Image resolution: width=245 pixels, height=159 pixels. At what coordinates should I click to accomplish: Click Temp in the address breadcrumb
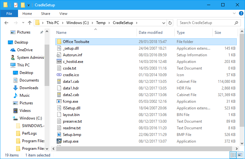point(101,23)
